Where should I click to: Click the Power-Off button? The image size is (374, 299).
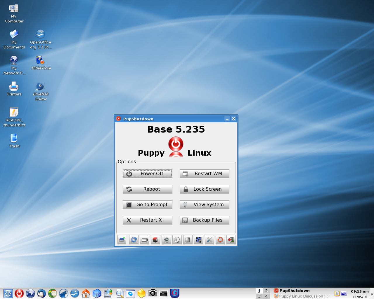pyautogui.click(x=147, y=173)
